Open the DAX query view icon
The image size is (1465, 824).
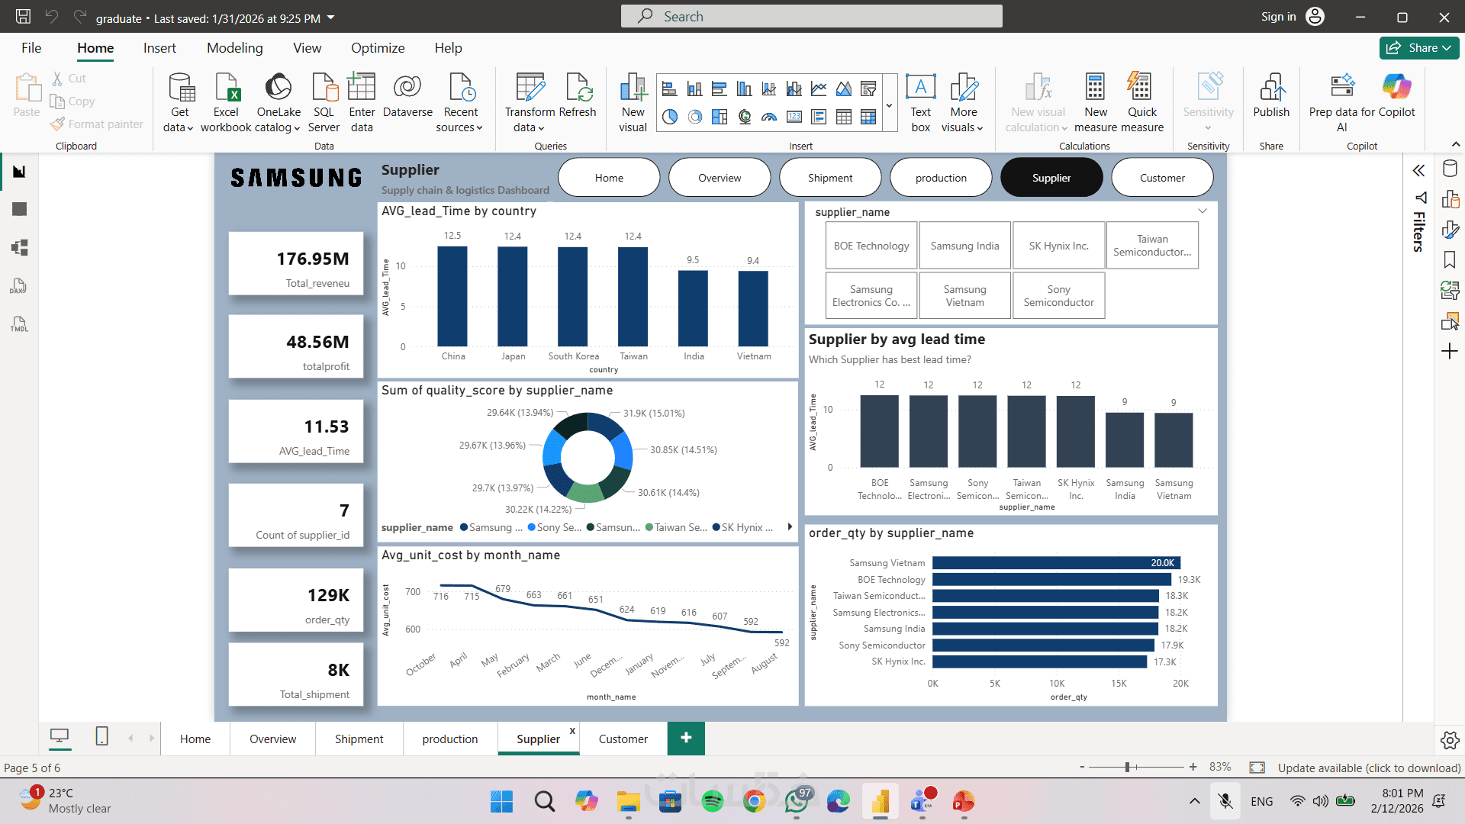click(20, 286)
